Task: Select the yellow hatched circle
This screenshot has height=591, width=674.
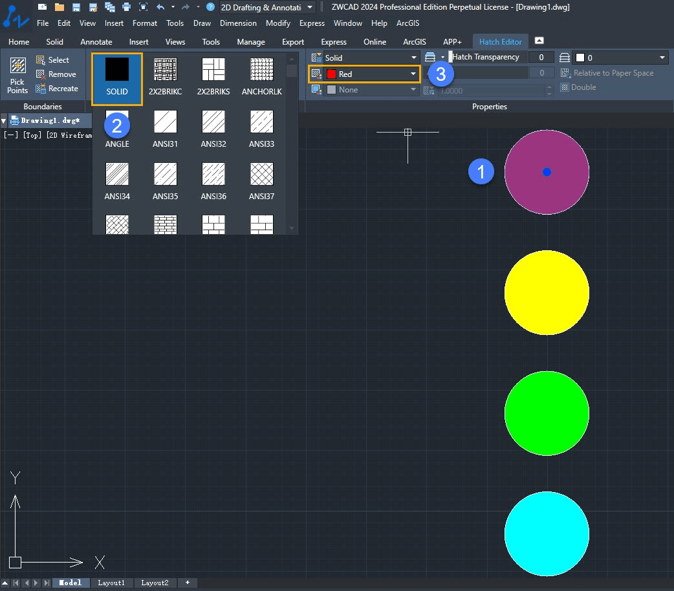Action: [547, 293]
